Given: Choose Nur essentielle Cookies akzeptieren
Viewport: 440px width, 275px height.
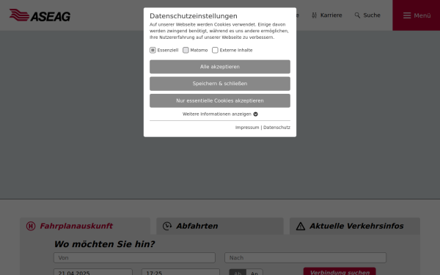Looking at the screenshot, I should [x=220, y=100].
